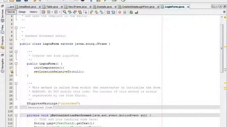The height and width of the screenshot is (127, 227).
Task: Expand Generated Code fold at line 27
Action: click(x=16, y=107)
